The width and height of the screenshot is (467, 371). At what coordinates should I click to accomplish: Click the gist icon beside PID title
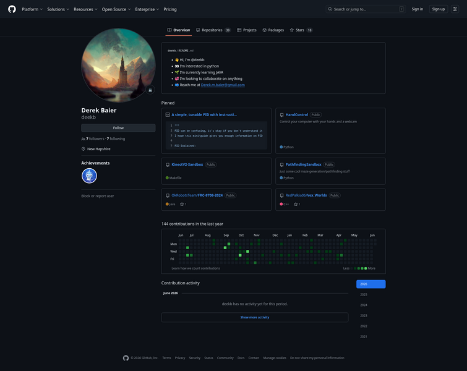(x=168, y=114)
